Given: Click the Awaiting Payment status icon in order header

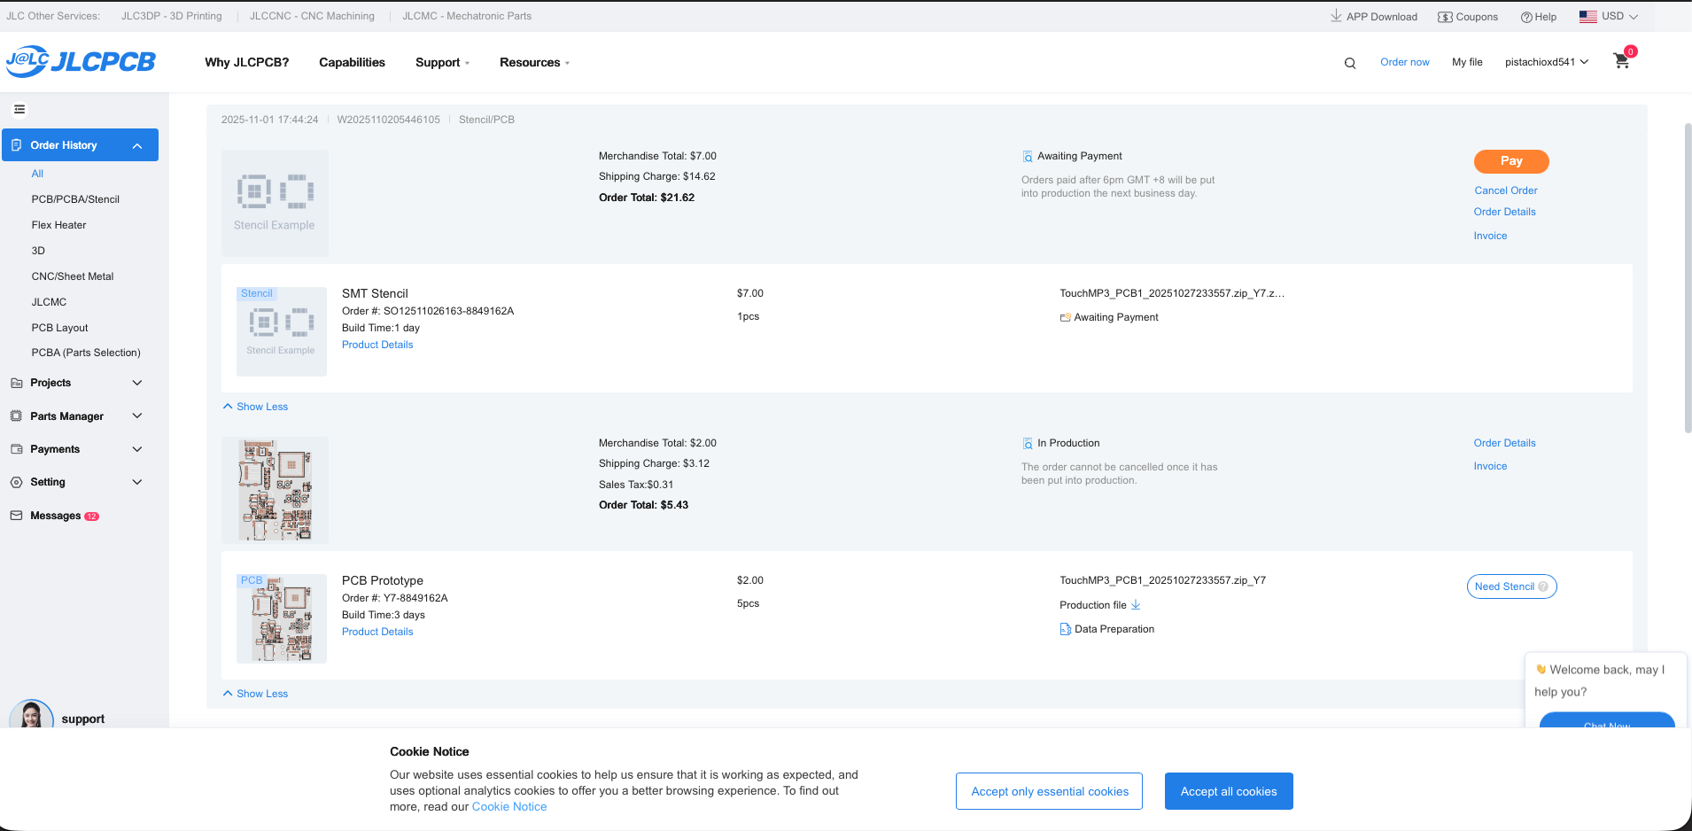Looking at the screenshot, I should click(1028, 156).
